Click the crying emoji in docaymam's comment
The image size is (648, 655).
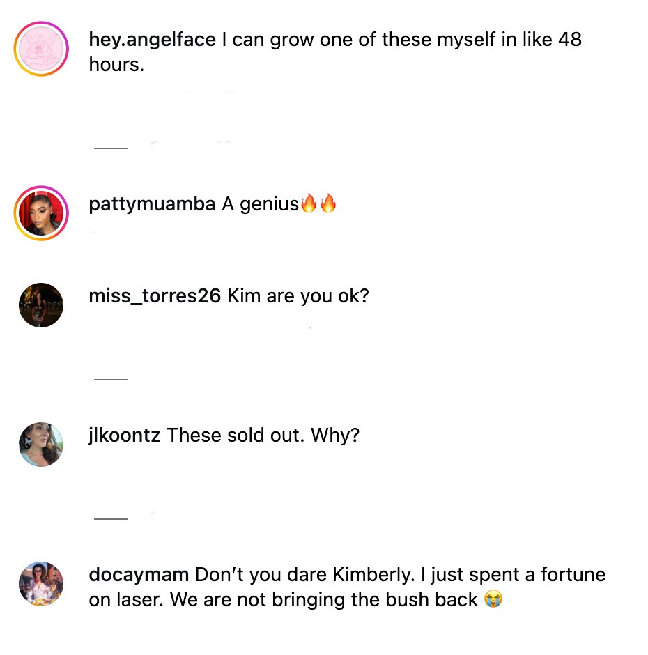click(493, 599)
